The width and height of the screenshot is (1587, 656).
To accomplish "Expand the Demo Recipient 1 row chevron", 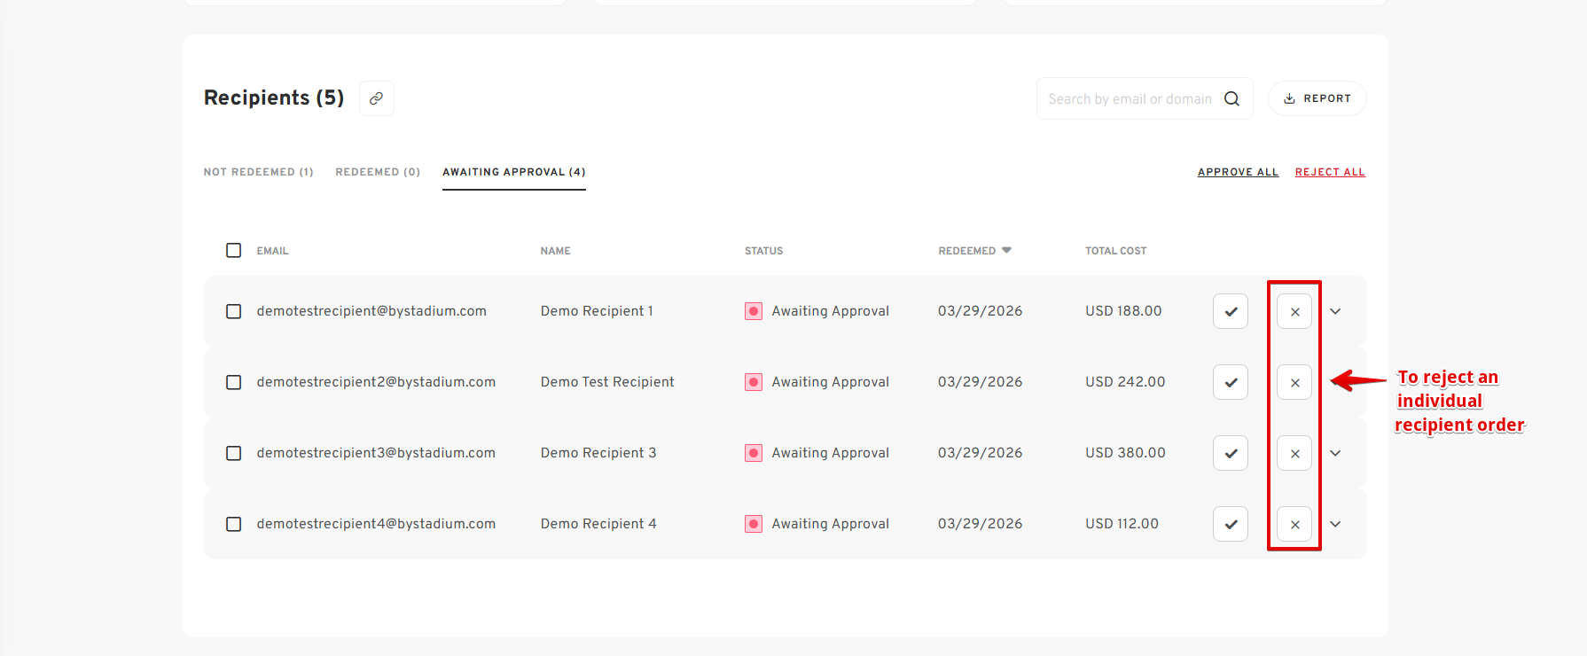I will click(1335, 311).
